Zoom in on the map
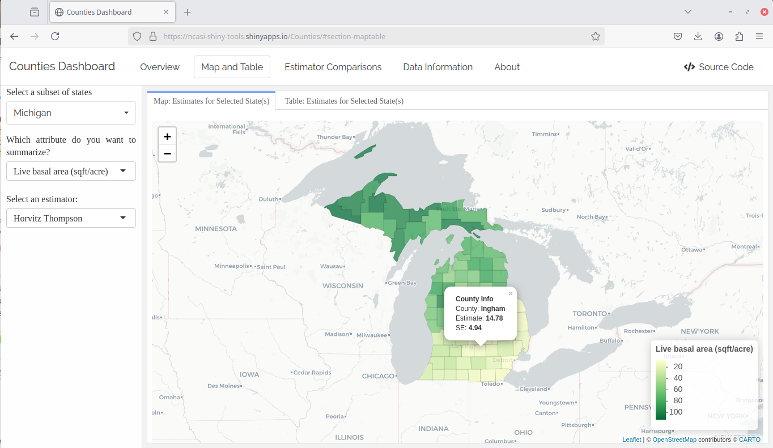The height and width of the screenshot is (448, 773). tap(167, 136)
